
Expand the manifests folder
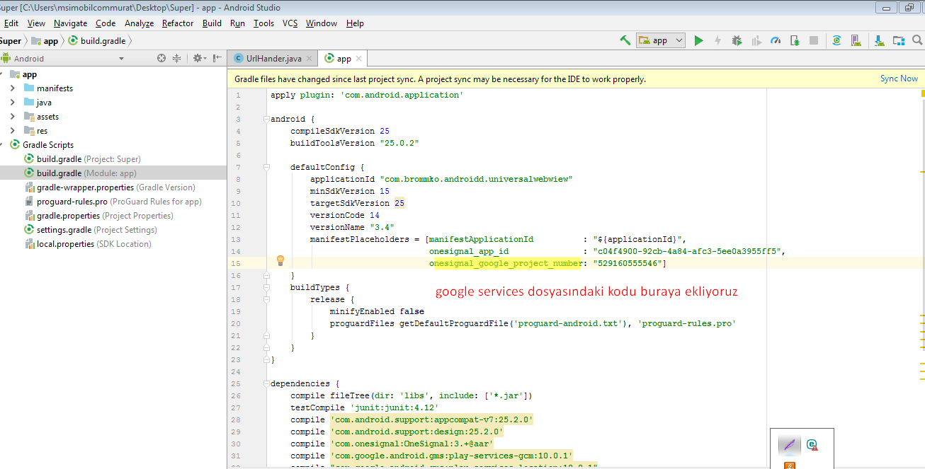12,88
